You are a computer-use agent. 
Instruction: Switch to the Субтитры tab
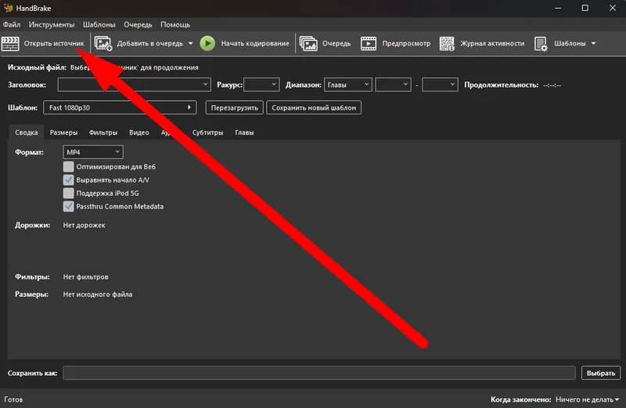pos(207,132)
